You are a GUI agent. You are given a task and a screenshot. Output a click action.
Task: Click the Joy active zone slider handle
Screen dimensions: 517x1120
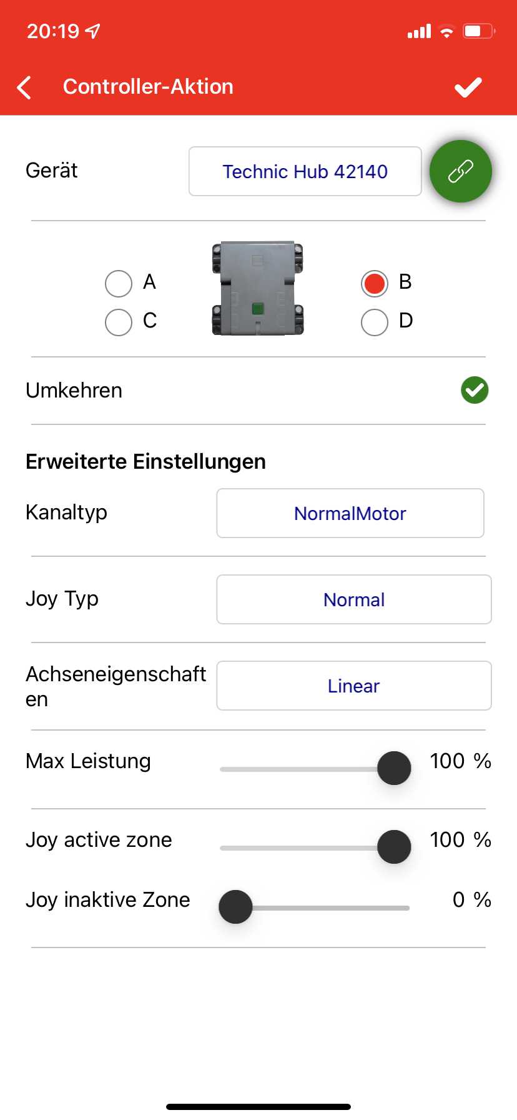coord(394,847)
